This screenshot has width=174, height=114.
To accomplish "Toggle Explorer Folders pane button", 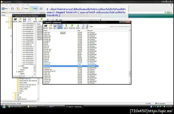I will coord(34,8).
